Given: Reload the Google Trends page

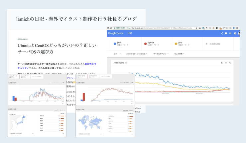Looking at the screenshot, I should pyautogui.click(x=108, y=28).
